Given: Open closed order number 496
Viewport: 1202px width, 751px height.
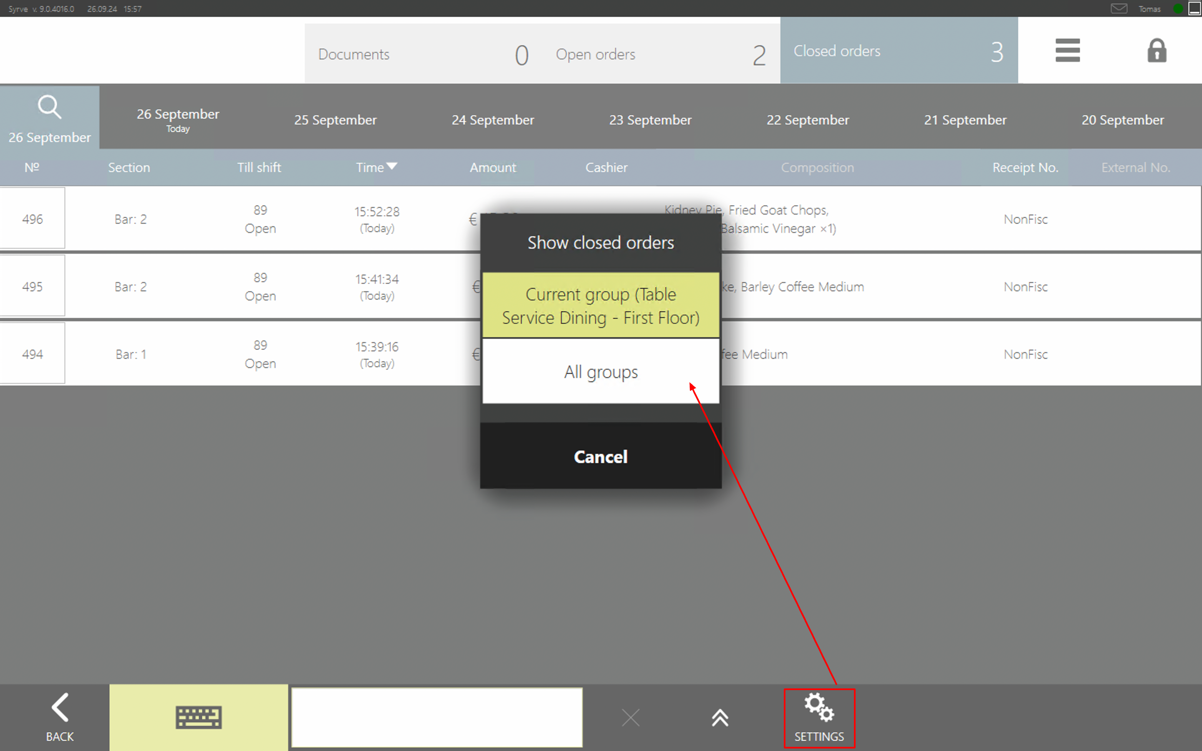Looking at the screenshot, I should pyautogui.click(x=32, y=219).
